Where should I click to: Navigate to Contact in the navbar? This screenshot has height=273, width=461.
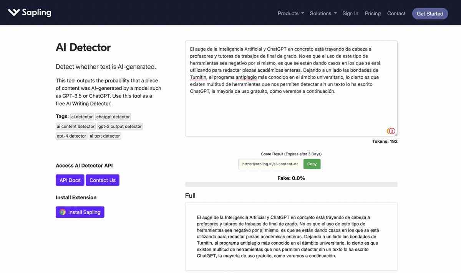(396, 13)
